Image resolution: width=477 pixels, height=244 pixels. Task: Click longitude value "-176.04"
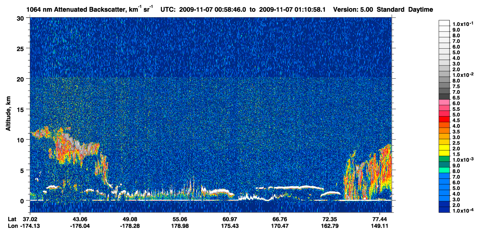pos(80,226)
